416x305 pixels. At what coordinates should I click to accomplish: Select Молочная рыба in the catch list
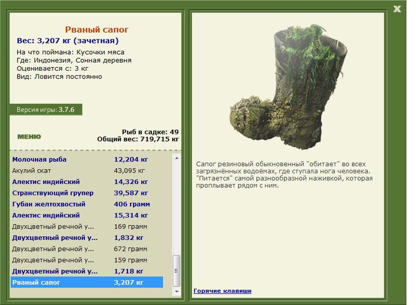click(x=40, y=159)
